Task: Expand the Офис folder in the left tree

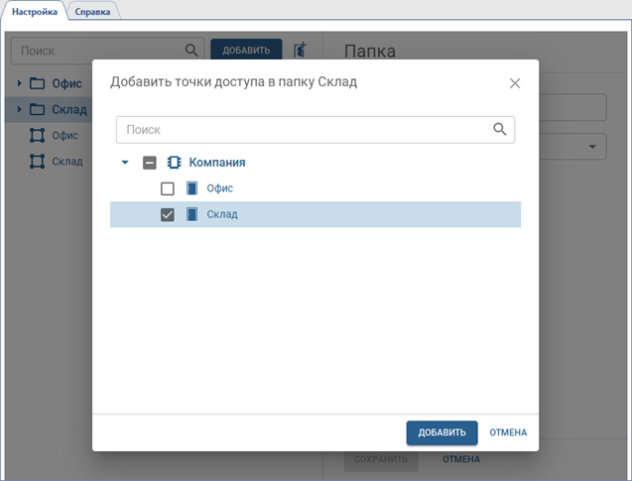Action: [19, 83]
